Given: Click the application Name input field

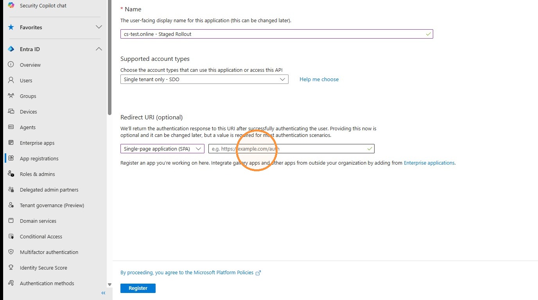Looking at the screenshot, I should pos(276,34).
